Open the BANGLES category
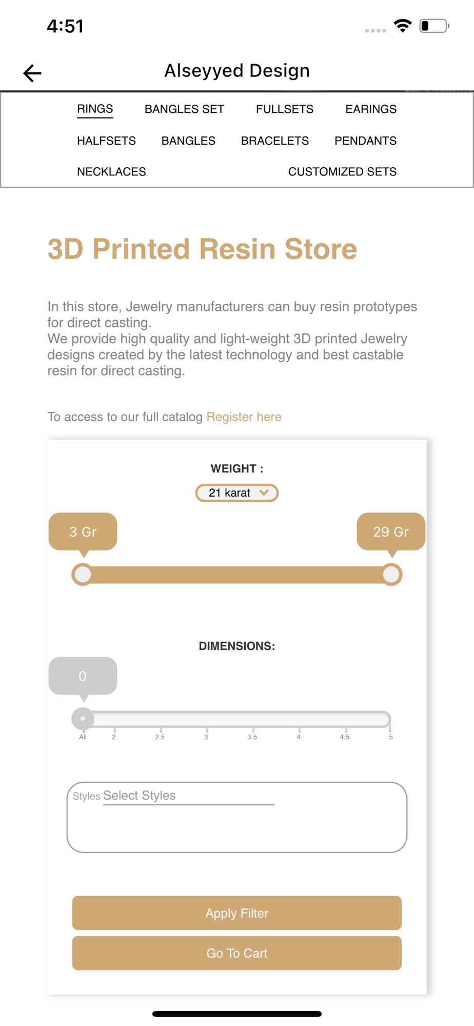The image size is (474, 1026). (x=188, y=141)
